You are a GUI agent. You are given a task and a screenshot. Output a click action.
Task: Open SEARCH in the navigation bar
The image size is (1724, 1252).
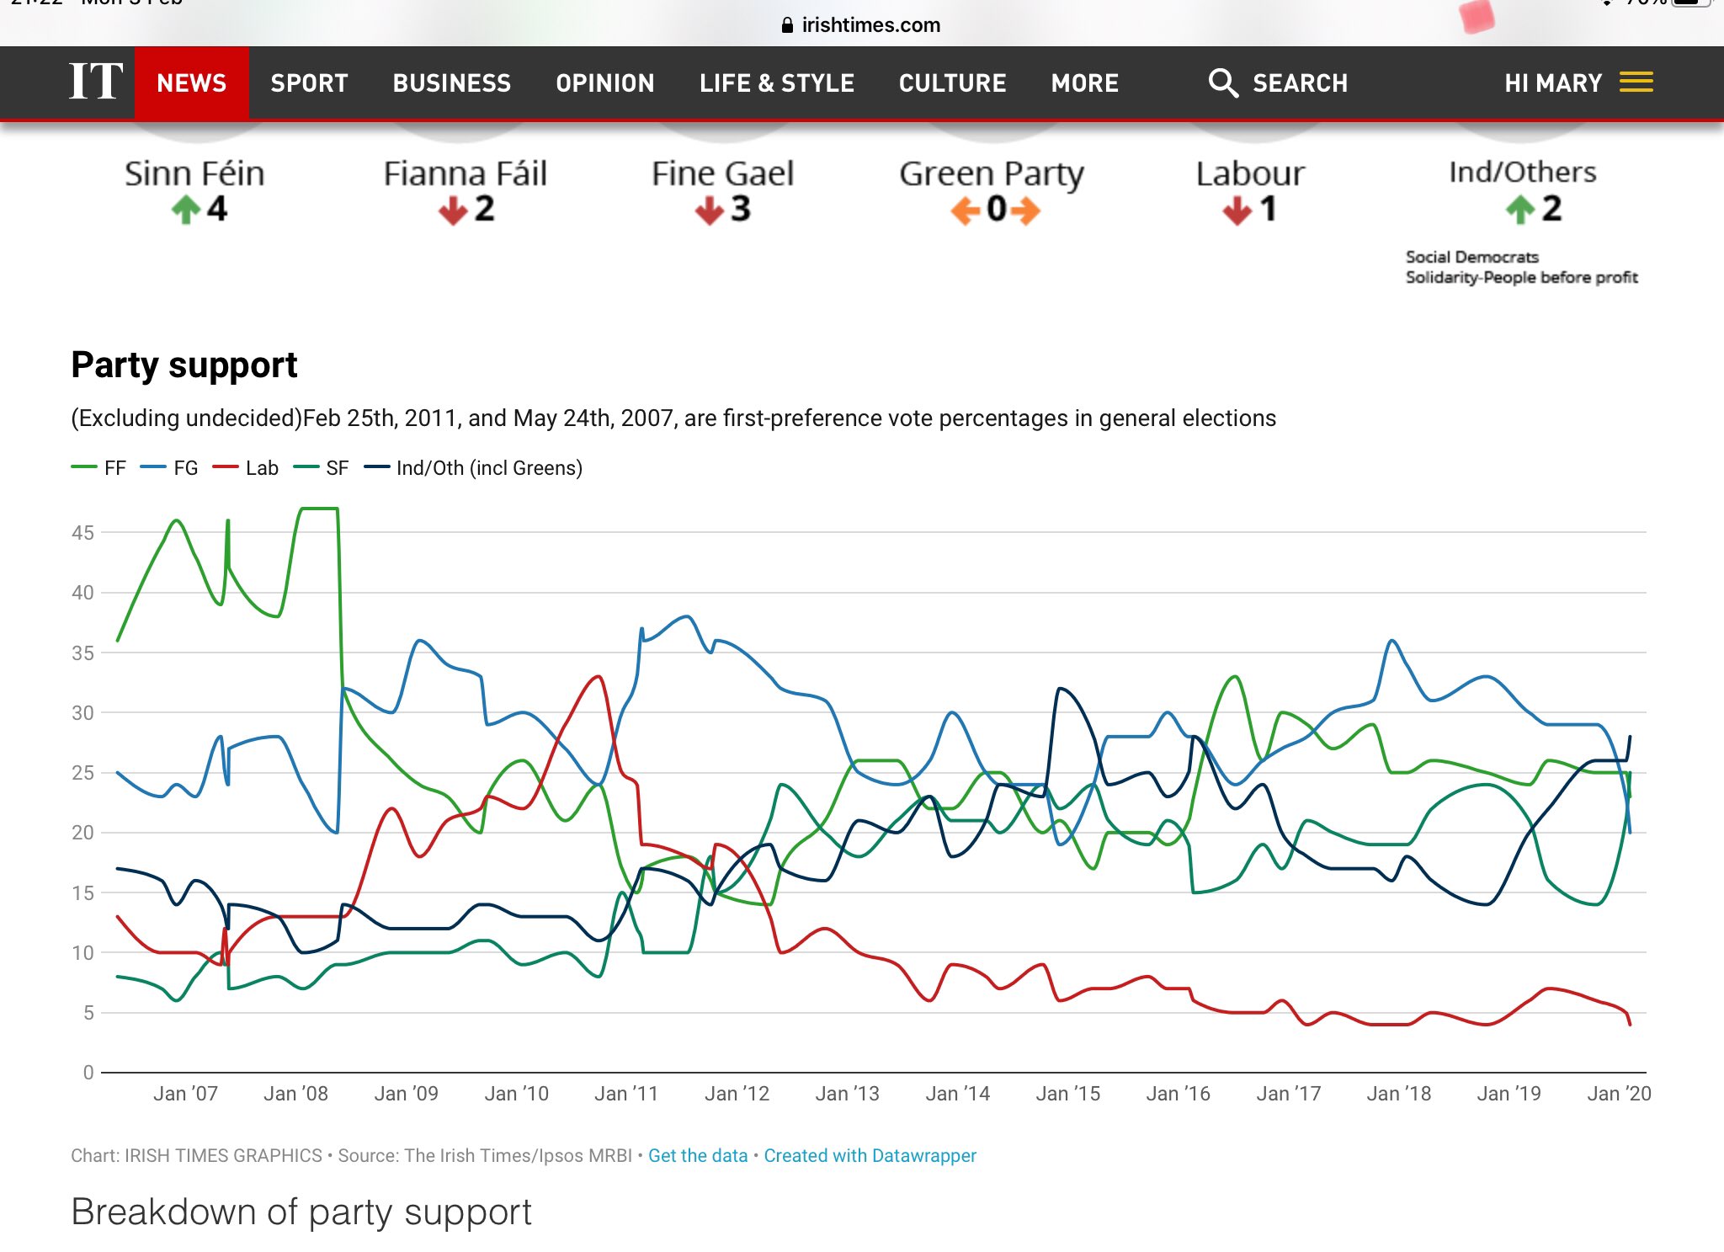coord(1301,83)
